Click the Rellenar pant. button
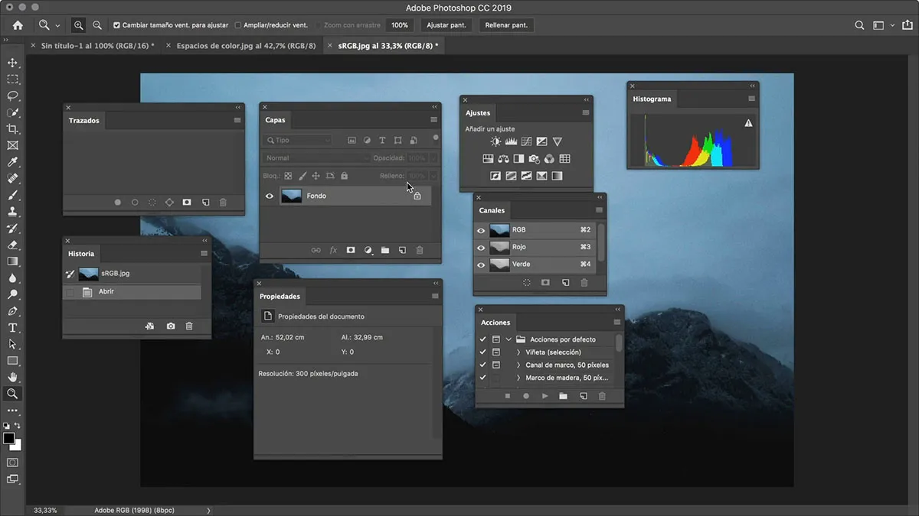This screenshot has width=919, height=516. point(505,24)
